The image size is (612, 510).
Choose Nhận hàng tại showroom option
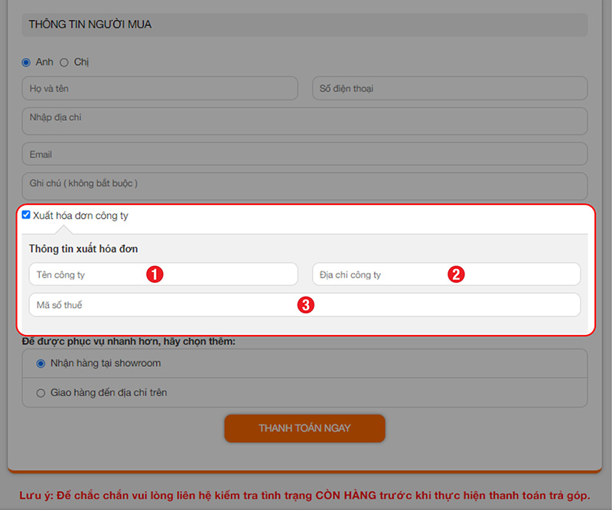click(41, 363)
